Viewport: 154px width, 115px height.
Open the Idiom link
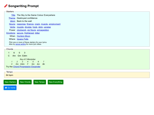(13, 21)
